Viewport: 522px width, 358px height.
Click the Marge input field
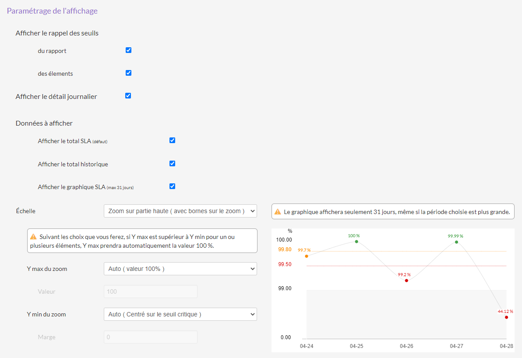(x=150, y=337)
